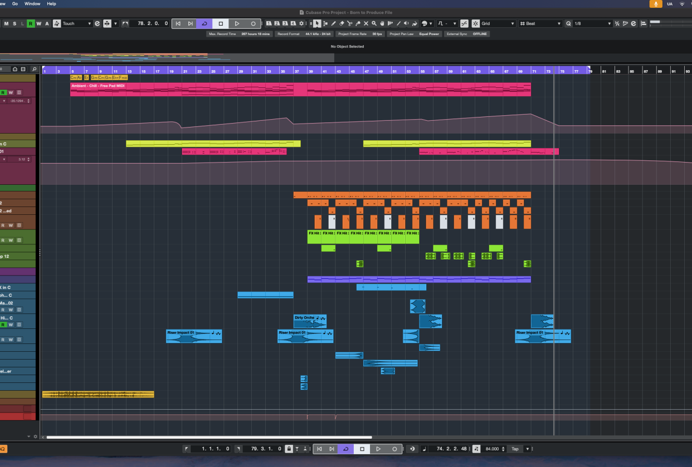The image size is (692, 467).
Task: Select the Draw pencil tool
Action: [x=333, y=23]
